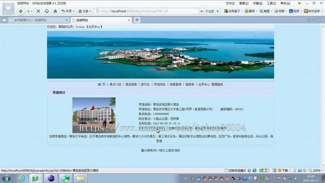This screenshot has height=183, width=325.
Task: Open 宾馆预定 in the navigation bar
Action: click(x=160, y=84)
